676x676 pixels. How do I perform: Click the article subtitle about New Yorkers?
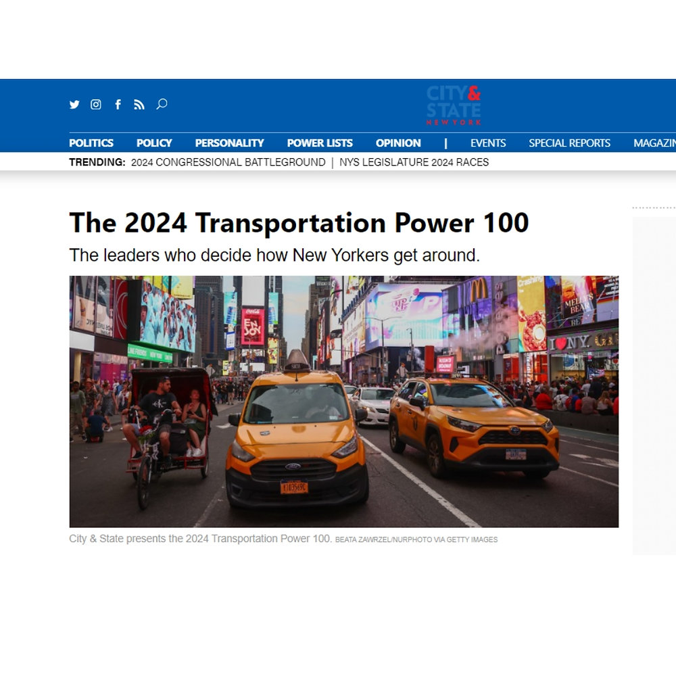pyautogui.click(x=274, y=256)
